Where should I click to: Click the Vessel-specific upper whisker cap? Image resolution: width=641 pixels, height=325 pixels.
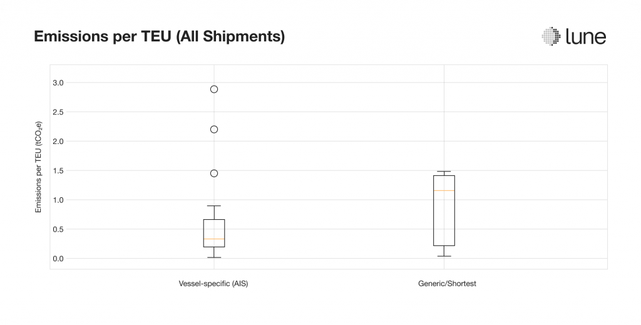[x=213, y=206]
